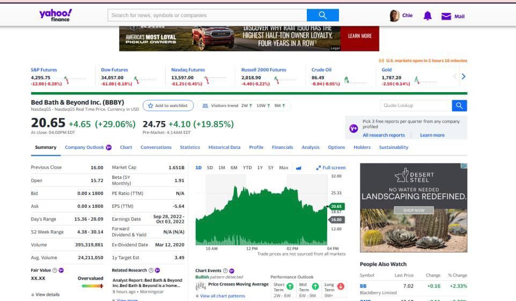Open All research reports link
The width and height of the screenshot is (516, 301).
coord(384,136)
